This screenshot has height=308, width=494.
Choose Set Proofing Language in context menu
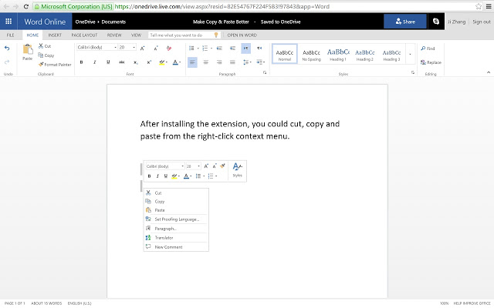pyautogui.click(x=176, y=219)
